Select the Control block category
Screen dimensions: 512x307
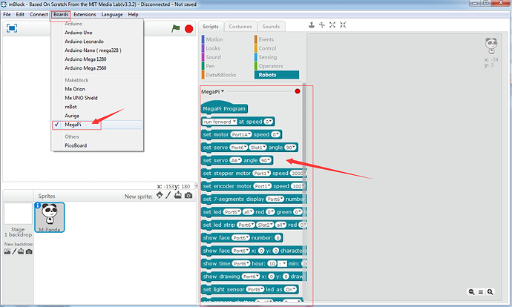(x=267, y=48)
